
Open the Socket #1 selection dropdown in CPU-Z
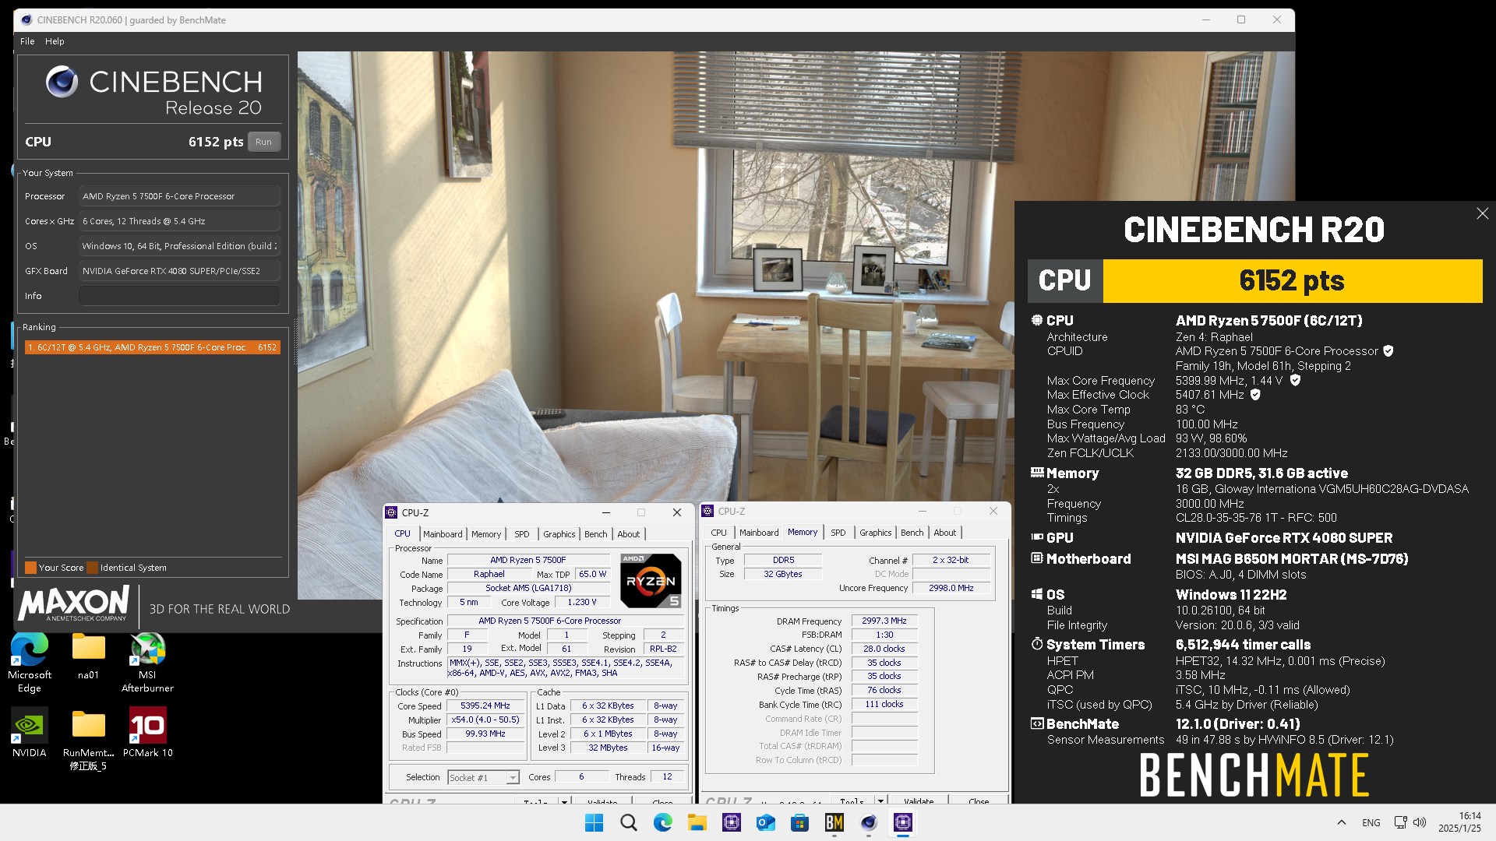(x=483, y=777)
